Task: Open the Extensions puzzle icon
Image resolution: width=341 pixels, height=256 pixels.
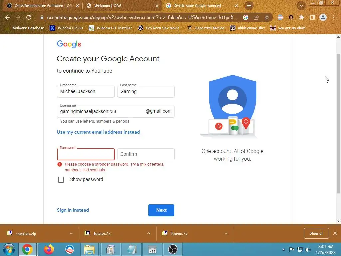Action: coord(302,17)
